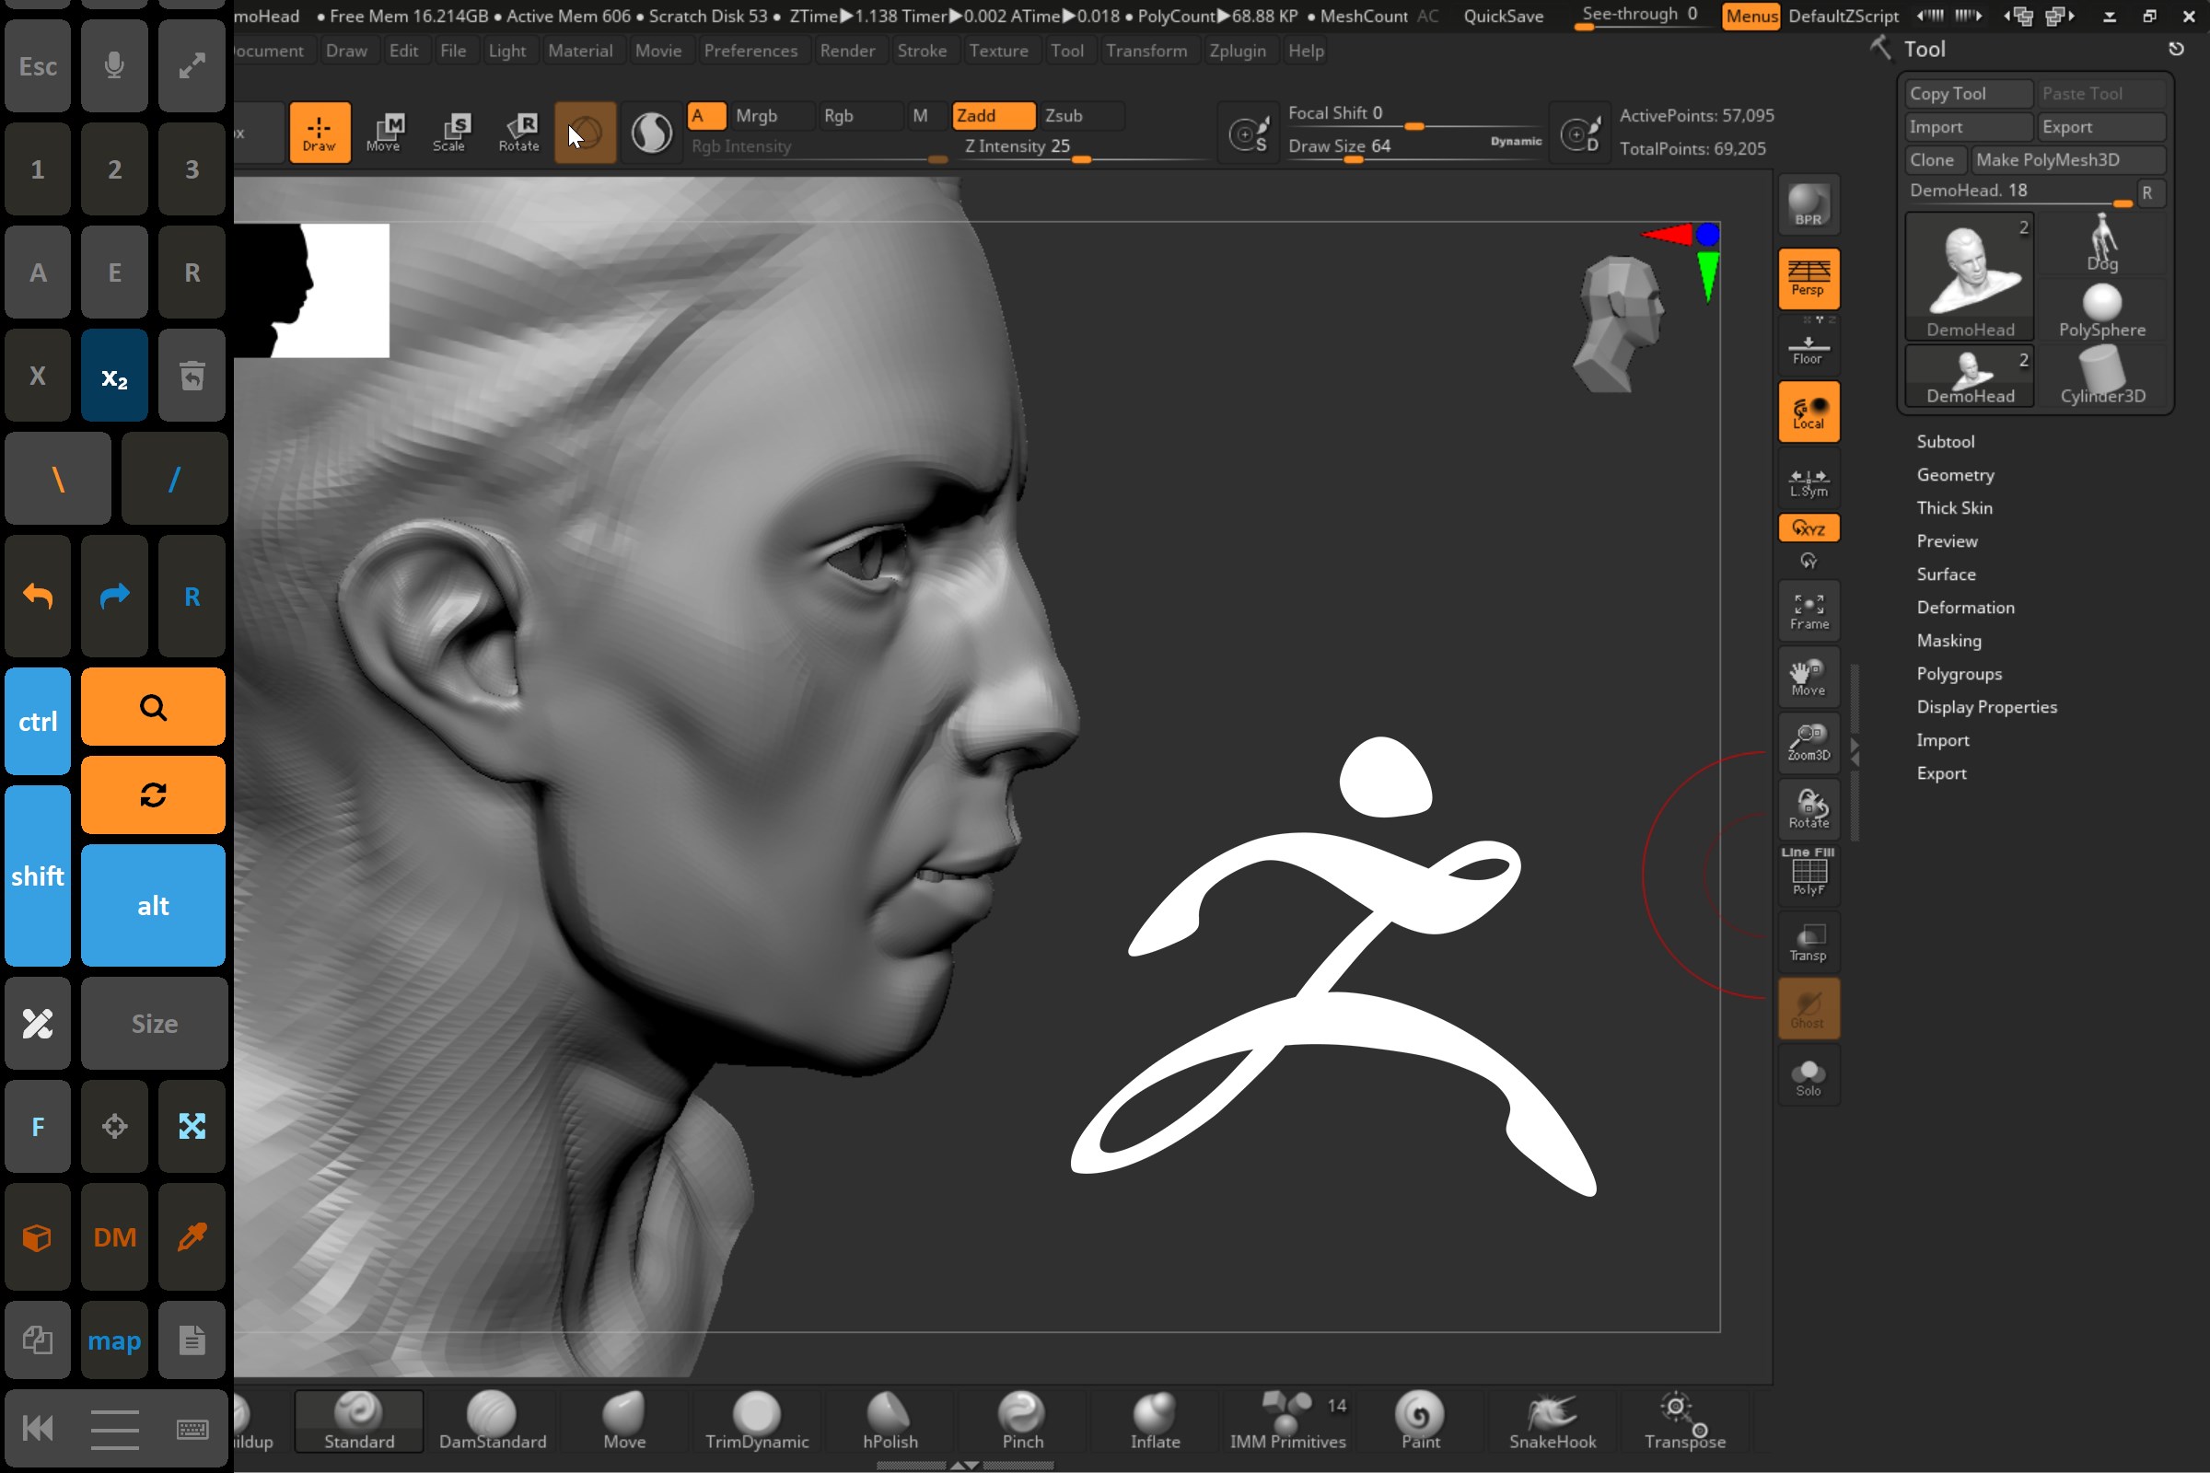Select the SnakeHook brush
This screenshot has width=2210, height=1473.
(1553, 1421)
